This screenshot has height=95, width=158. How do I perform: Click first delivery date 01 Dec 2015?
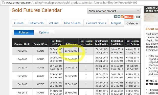pyautogui.click(x=132, y=83)
